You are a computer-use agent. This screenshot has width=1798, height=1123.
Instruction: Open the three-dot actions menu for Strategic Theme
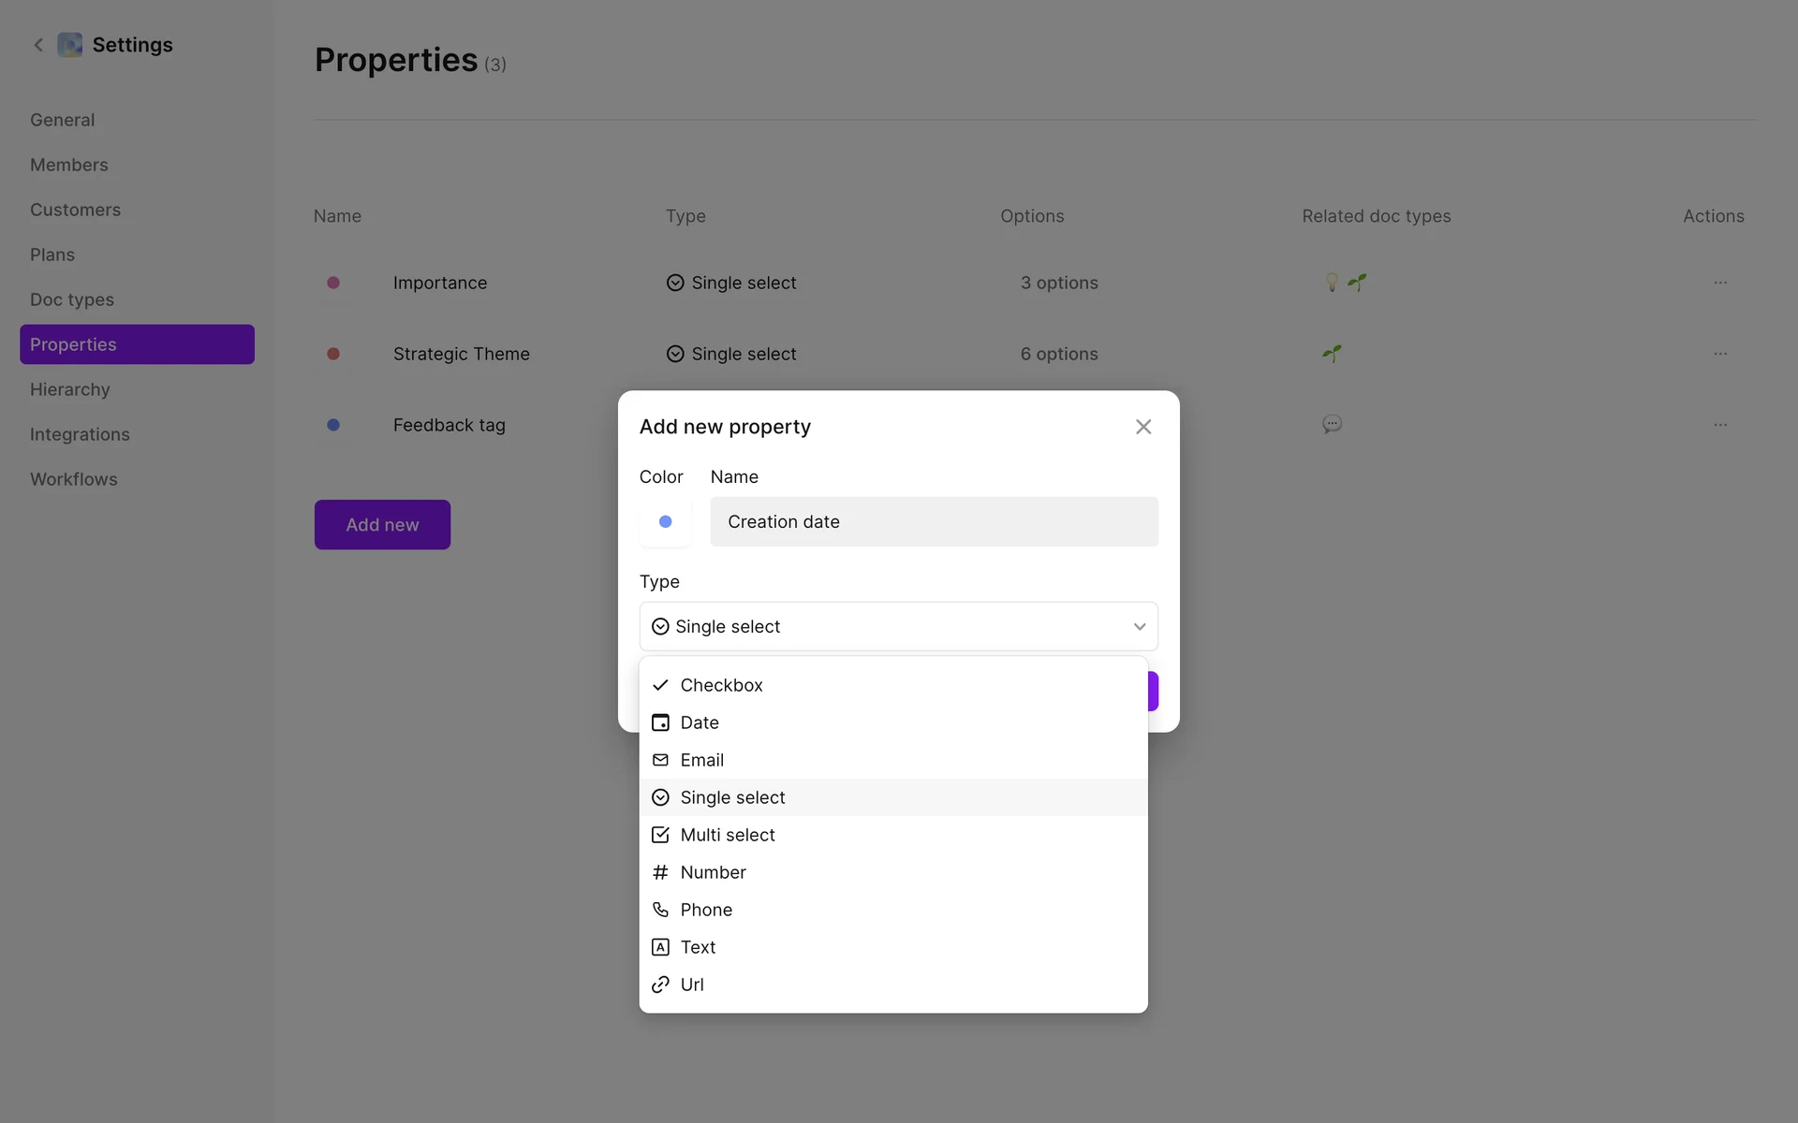coord(1720,354)
